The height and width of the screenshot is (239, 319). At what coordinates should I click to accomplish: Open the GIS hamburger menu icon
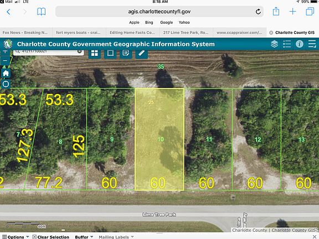[312, 44]
